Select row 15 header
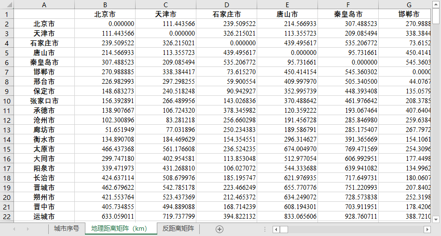This screenshot has width=441, height=236. tap(7, 149)
